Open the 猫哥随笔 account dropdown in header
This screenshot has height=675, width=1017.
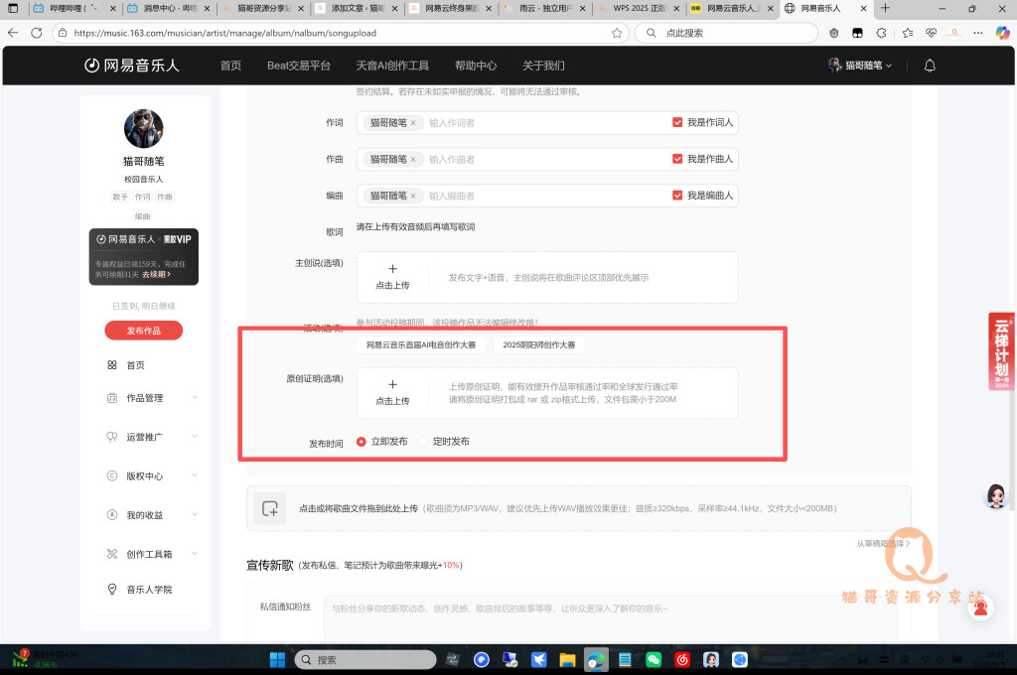pyautogui.click(x=859, y=66)
